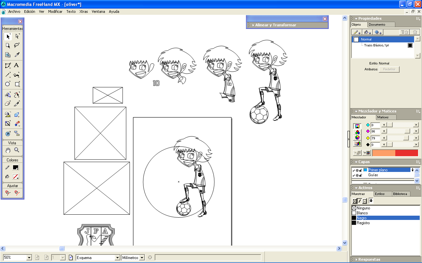Open the Propiedades panel options menu

[x=418, y=19]
